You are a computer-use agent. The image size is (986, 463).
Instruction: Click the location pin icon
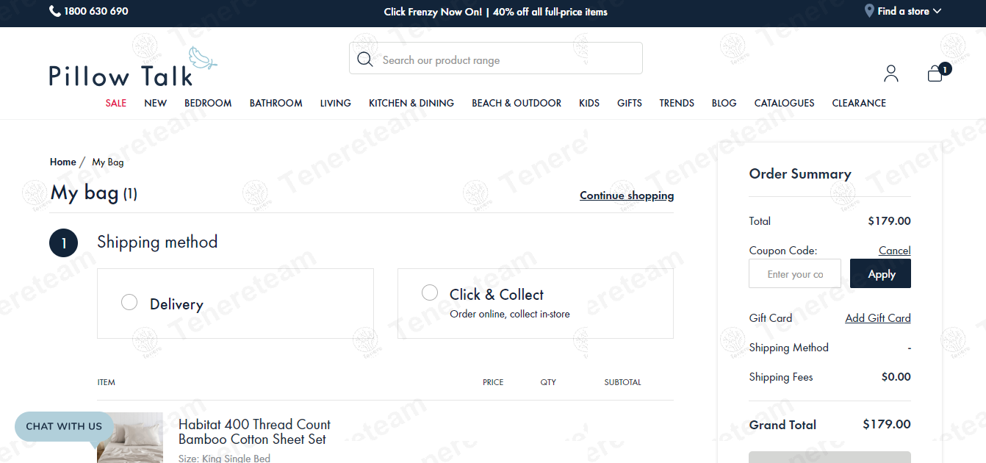coord(869,11)
